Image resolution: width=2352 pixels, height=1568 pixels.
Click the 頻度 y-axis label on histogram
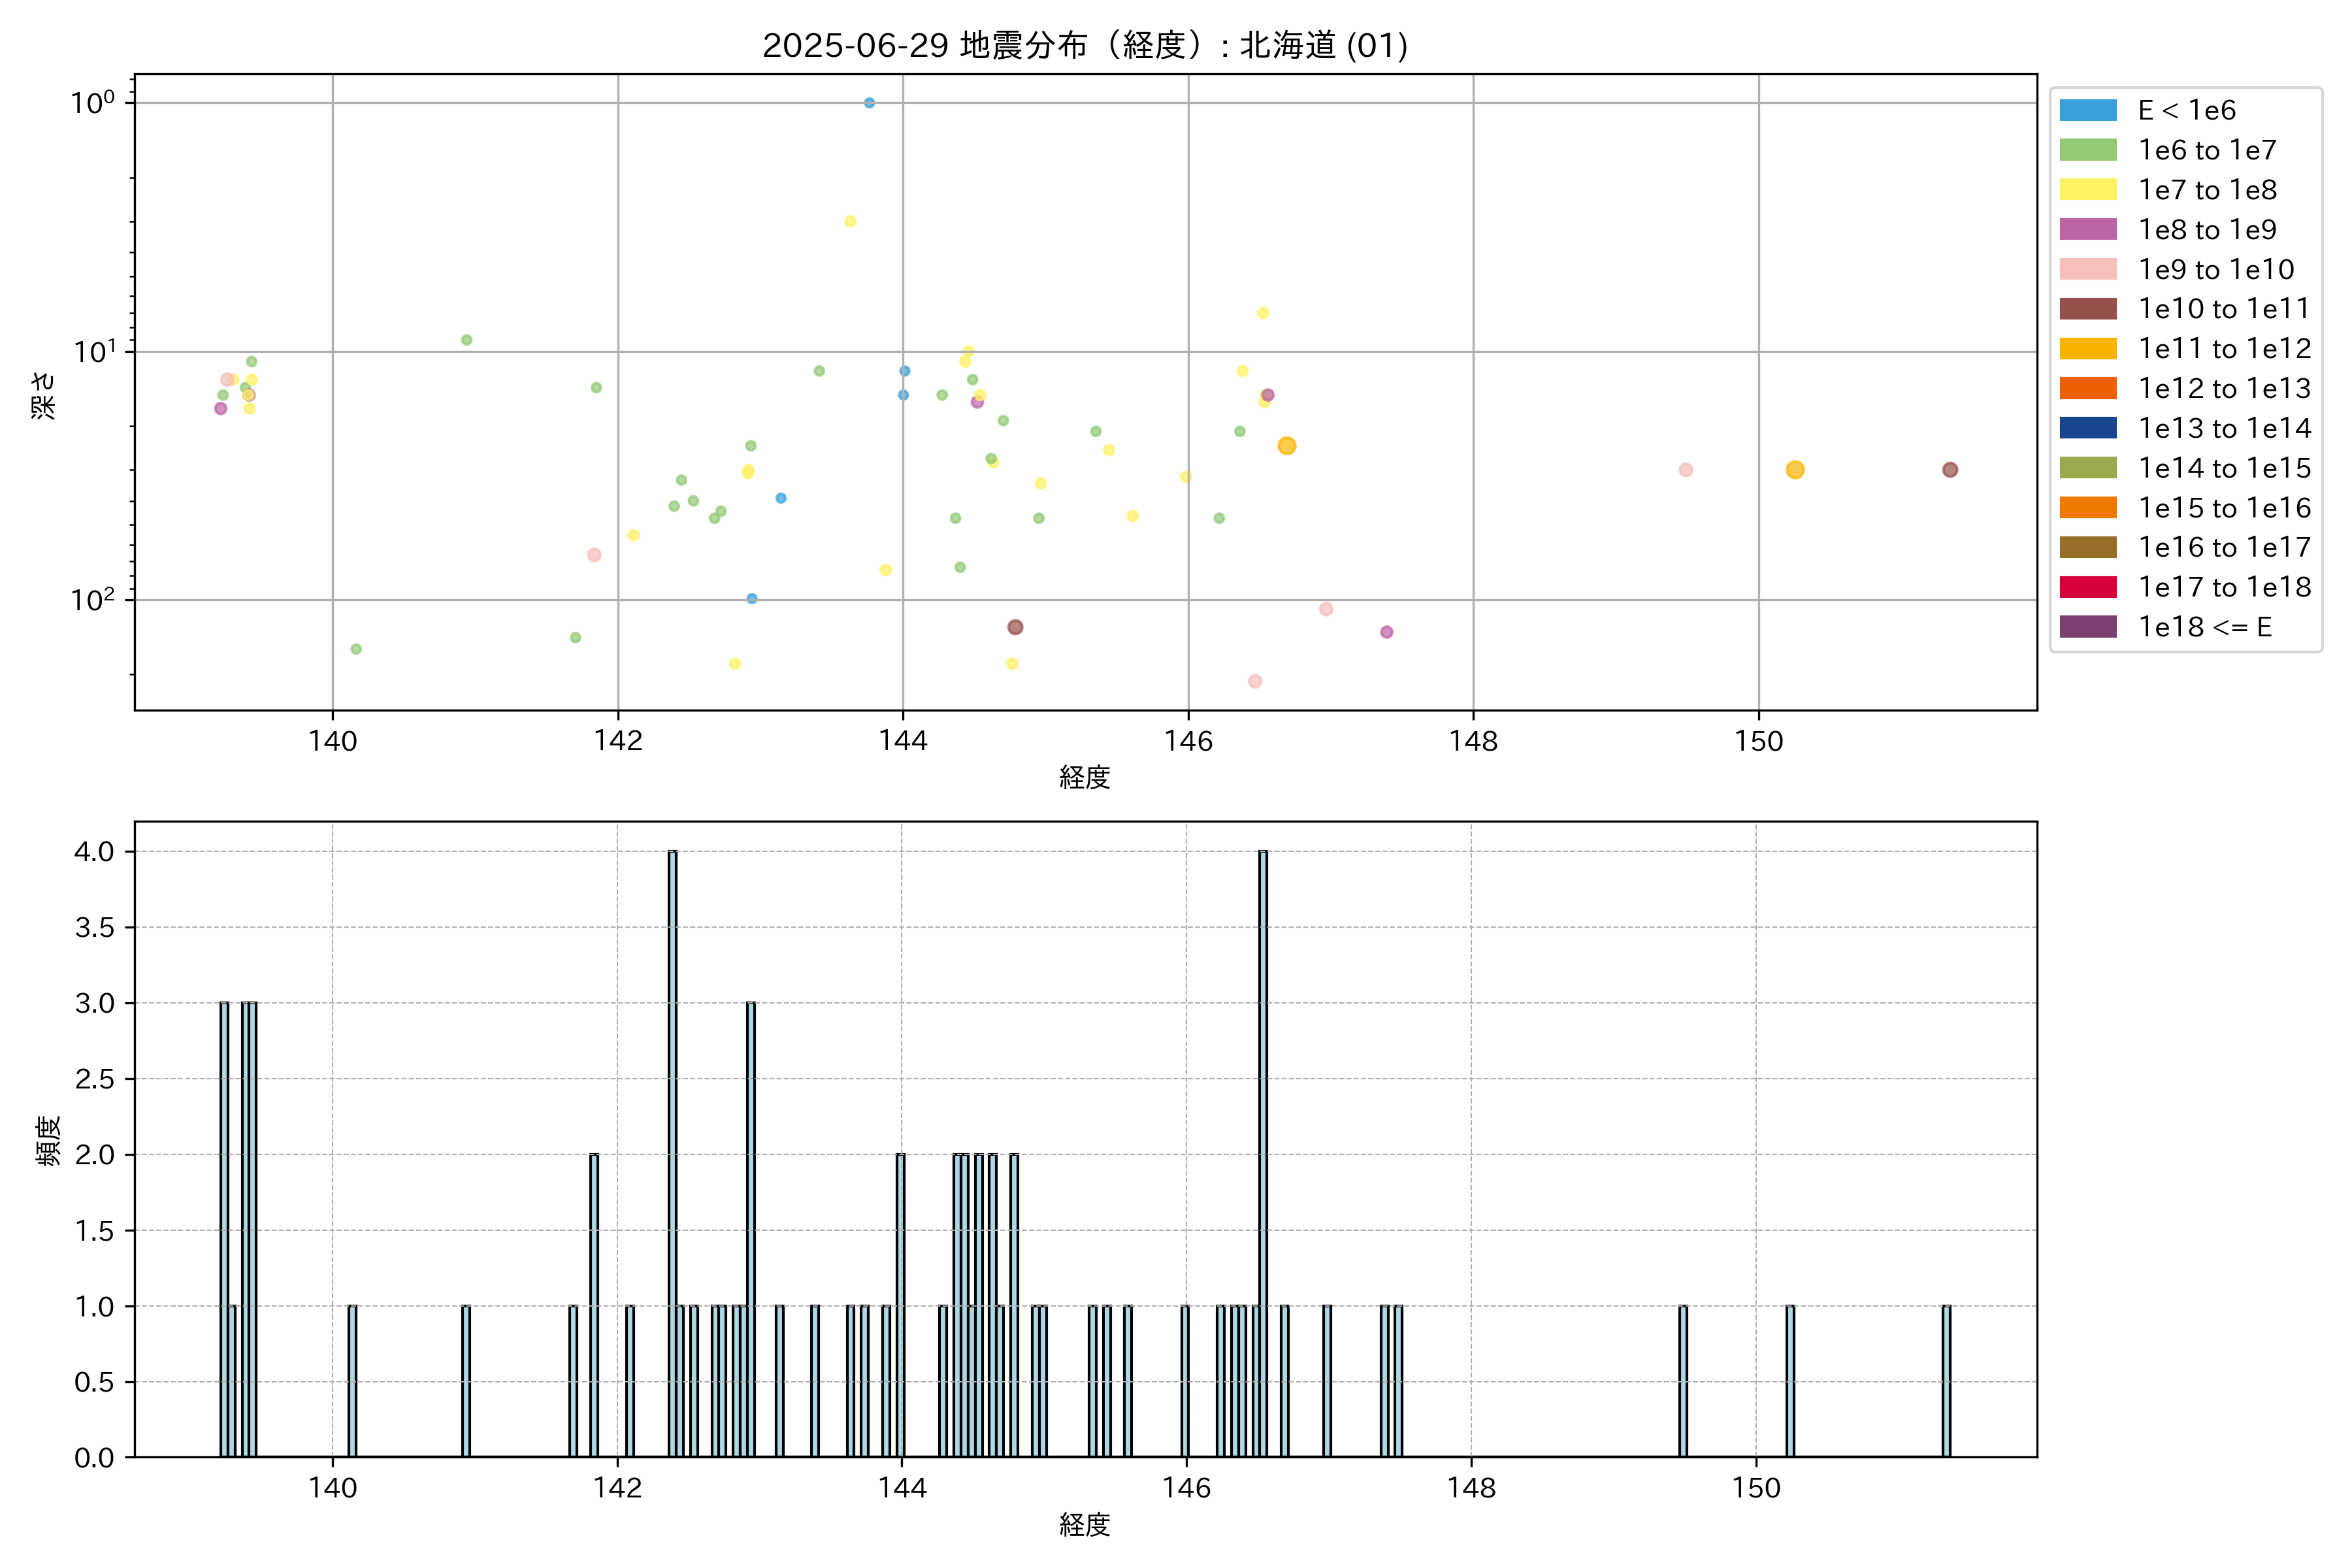tap(48, 1140)
